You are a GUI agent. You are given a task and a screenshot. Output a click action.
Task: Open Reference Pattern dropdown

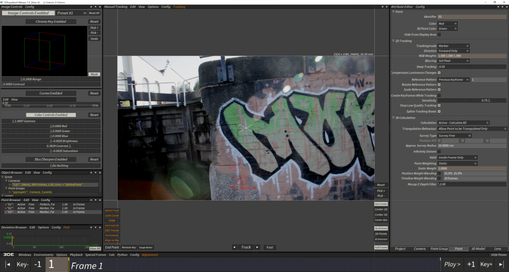[x=453, y=79]
